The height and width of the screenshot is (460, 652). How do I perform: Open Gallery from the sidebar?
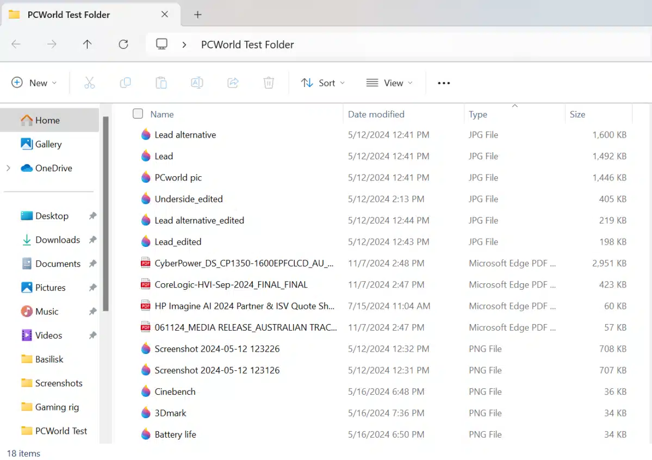pos(46,144)
